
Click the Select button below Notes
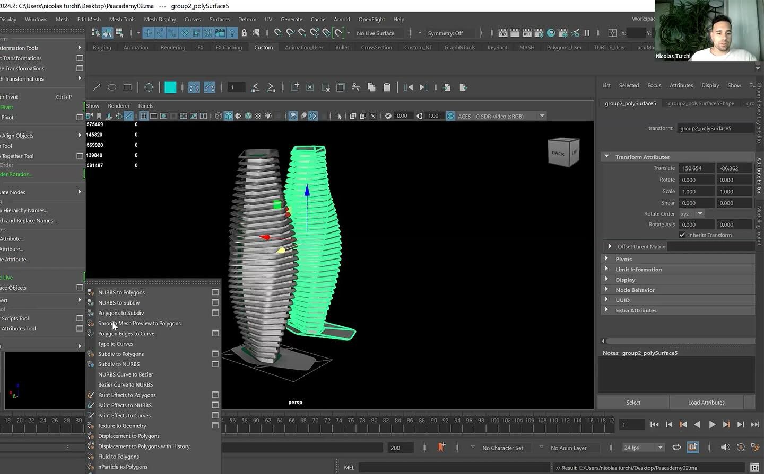point(633,402)
